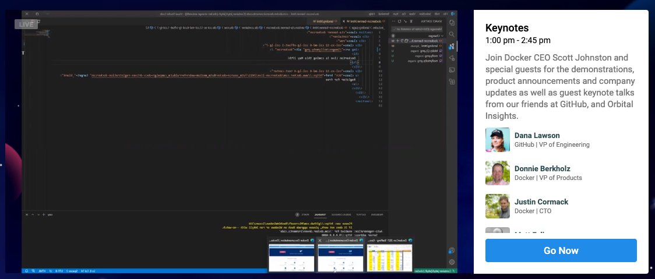This screenshot has height=279, width=655.
Task: Switch to landing.html editor tab
Action: point(325,22)
